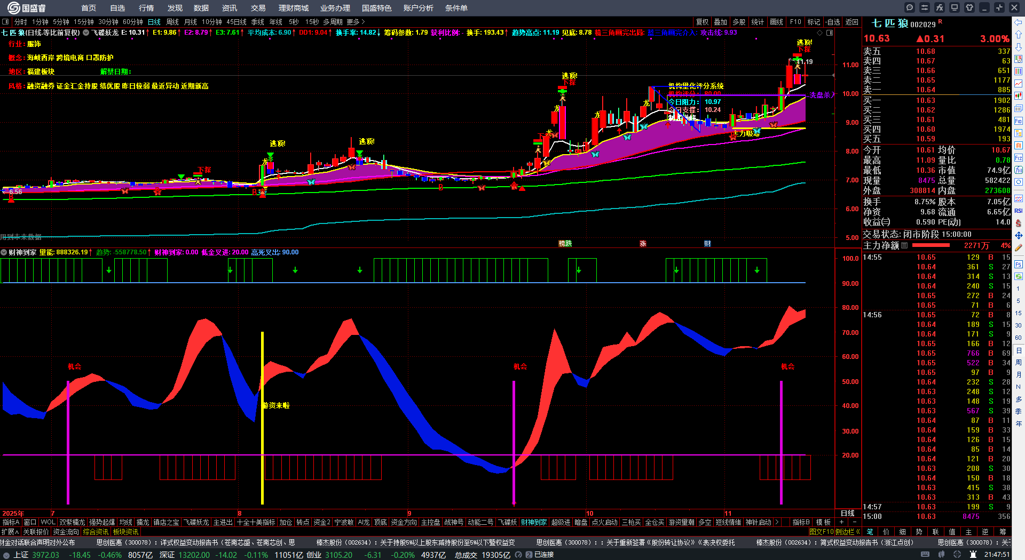Viewport: 1025px width, 560px height.
Task: Open the 思创医惠 详式权益变动报告书 news link
Action: pos(196,542)
